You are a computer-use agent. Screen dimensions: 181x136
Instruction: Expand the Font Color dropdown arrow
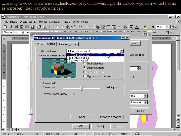(x=141, y=27)
